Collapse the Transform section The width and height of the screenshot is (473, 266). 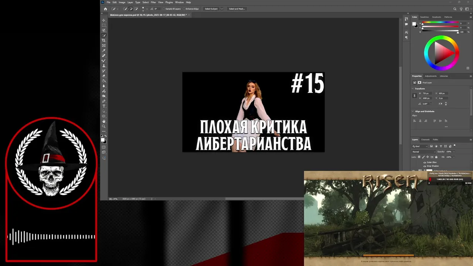pos(413,89)
